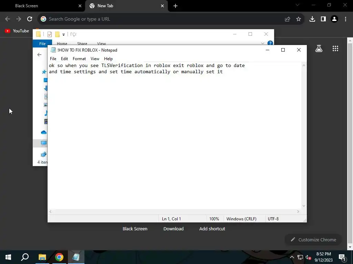Open View tab in File Explorer ribbon
This screenshot has height=264, width=353.
(x=102, y=43)
